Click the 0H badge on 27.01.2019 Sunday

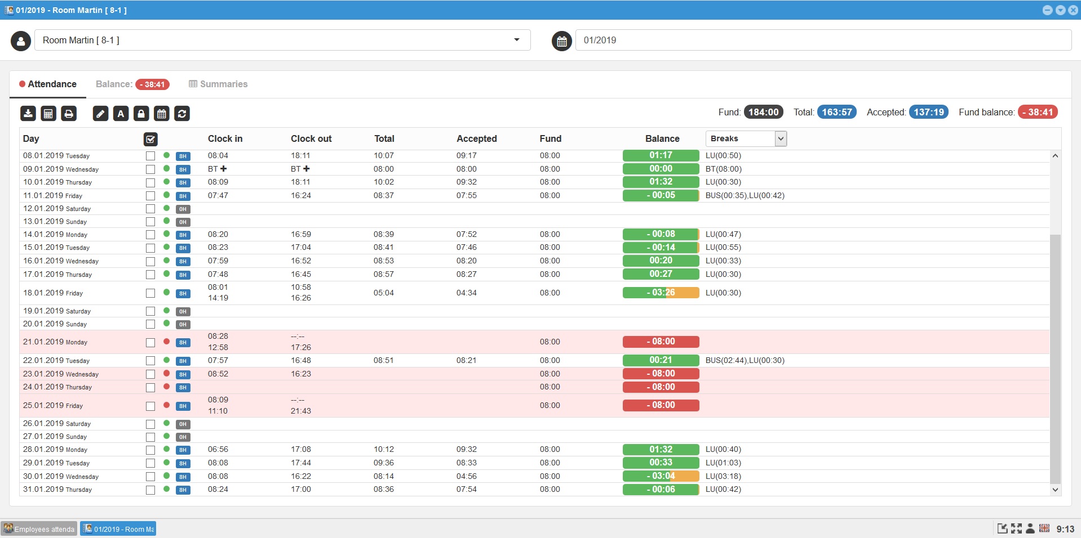[183, 437]
